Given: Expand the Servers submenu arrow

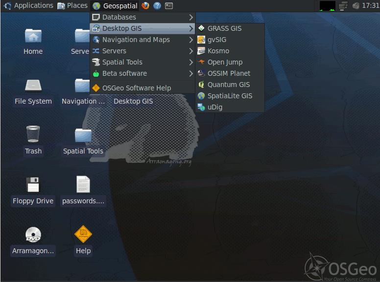Looking at the screenshot, I should coord(191,51).
